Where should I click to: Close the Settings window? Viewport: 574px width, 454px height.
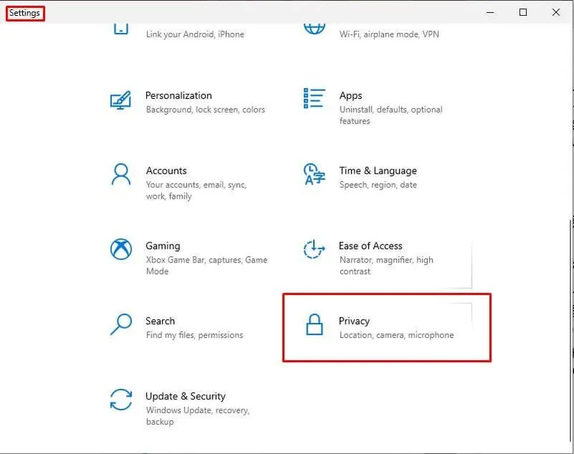(x=555, y=12)
